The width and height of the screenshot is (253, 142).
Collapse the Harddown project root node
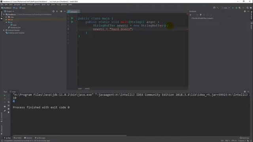(x=4, y=14)
